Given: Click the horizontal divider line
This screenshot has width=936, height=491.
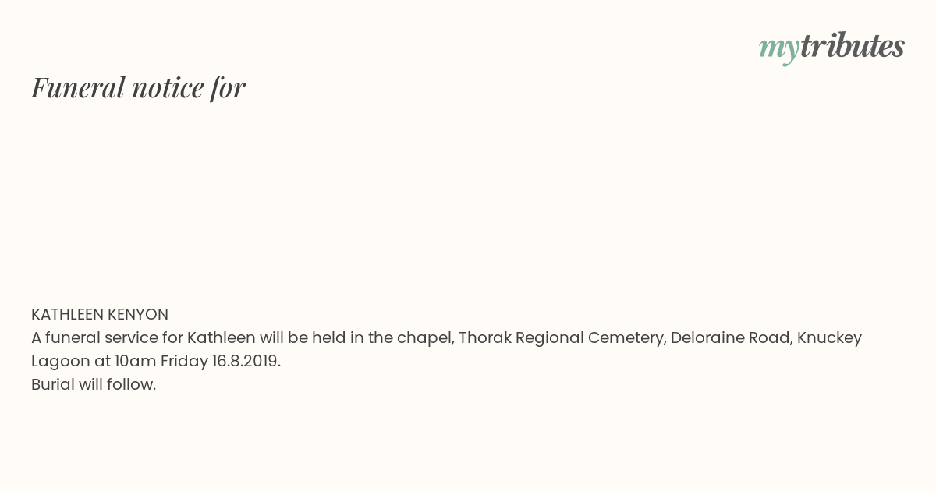Looking at the screenshot, I should coord(468,277).
